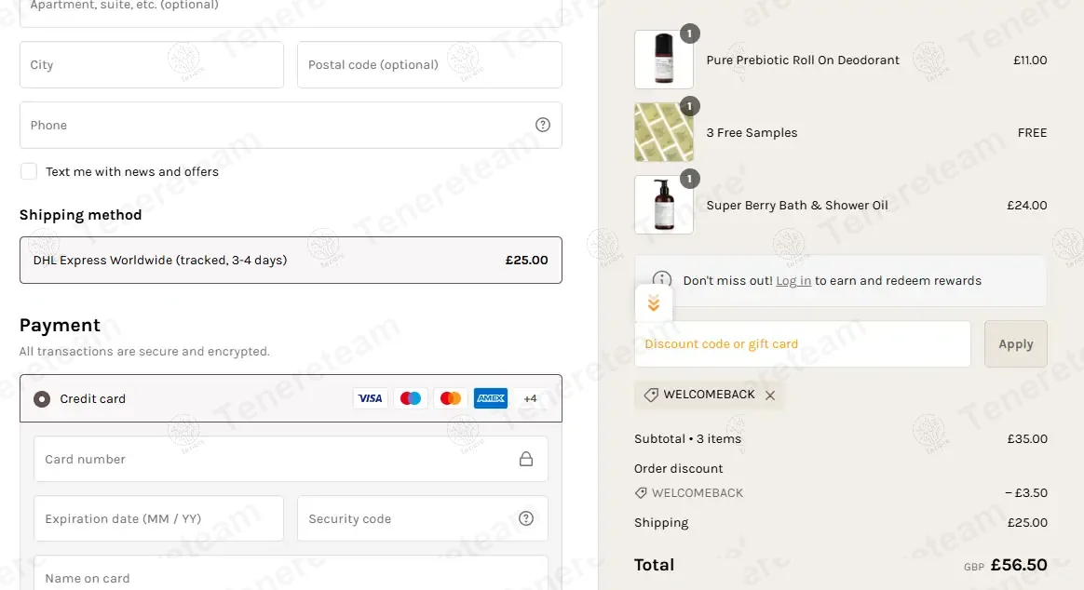Enable Text me with news and offers
This screenshot has height=590, width=1084.
(29, 171)
